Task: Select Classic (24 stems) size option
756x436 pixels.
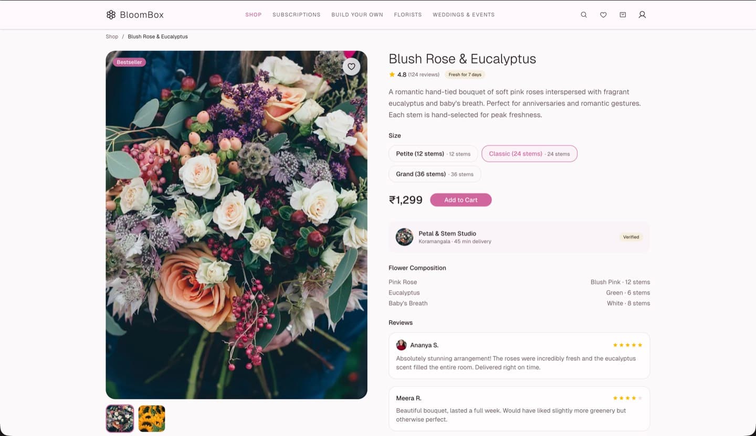Action: click(529, 154)
